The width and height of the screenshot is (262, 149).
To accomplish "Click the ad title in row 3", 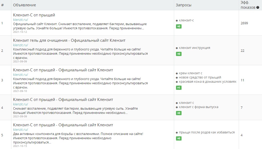I will coord(63,70).
